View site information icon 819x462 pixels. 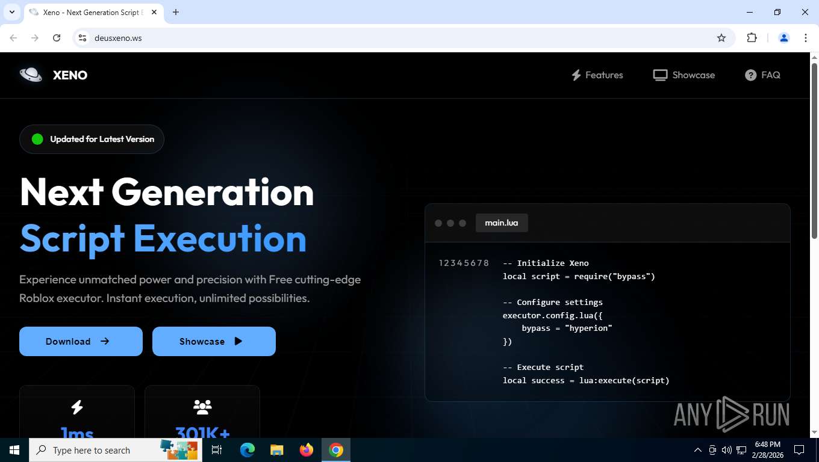(x=83, y=38)
